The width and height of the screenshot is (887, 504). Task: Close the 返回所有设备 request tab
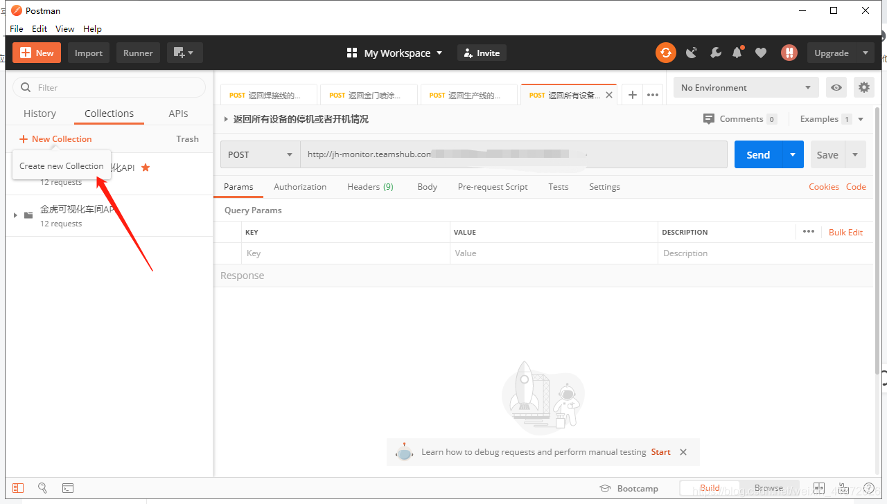[x=609, y=95]
